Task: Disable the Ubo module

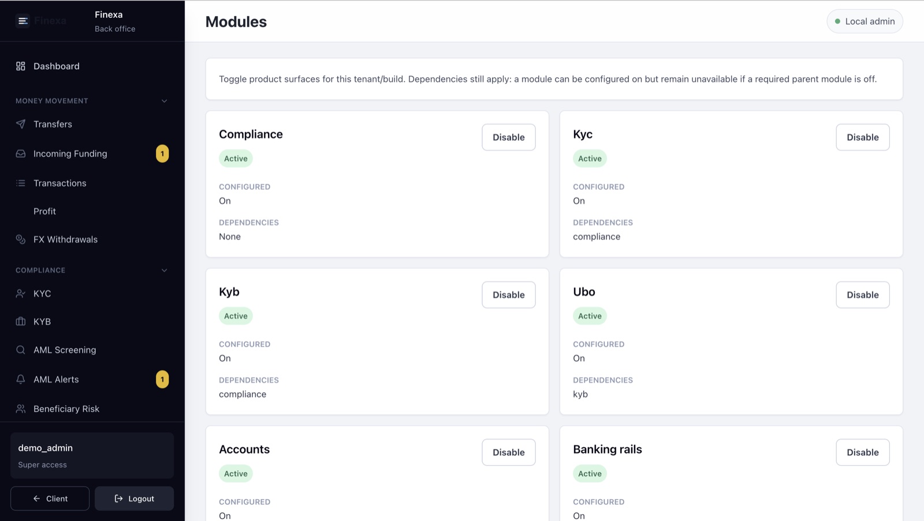Action: 863,295
